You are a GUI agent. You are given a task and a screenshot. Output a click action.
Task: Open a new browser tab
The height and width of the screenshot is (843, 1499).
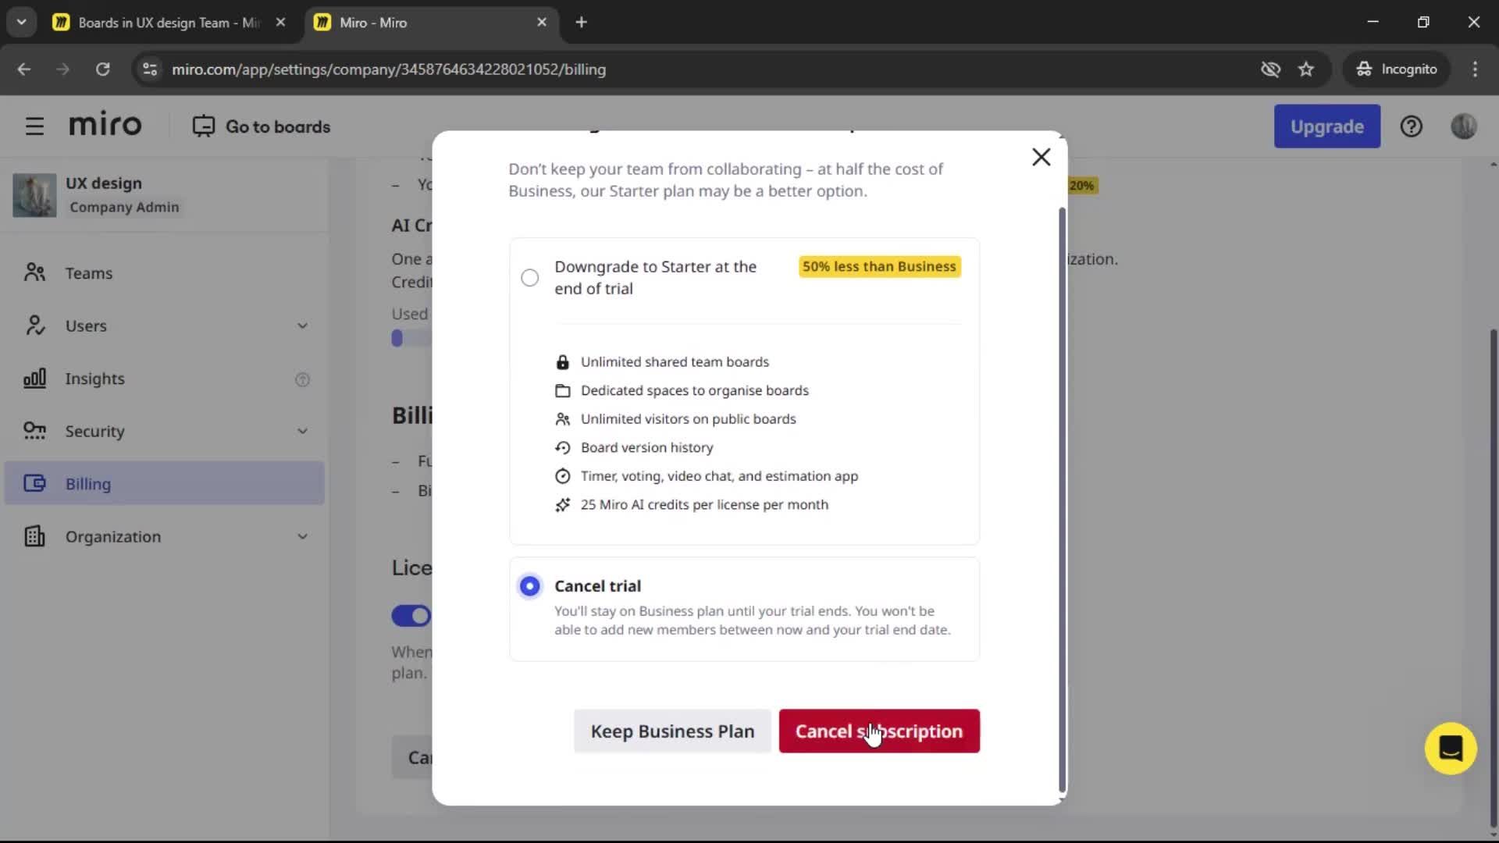[x=581, y=23]
